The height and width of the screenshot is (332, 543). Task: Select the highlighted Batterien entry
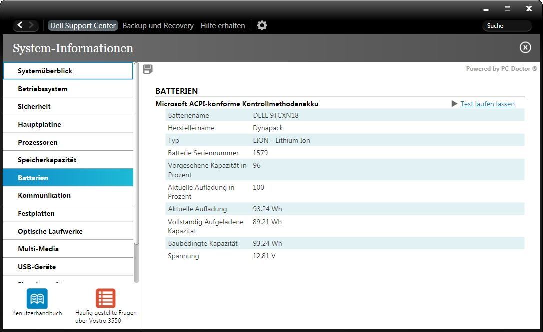68,177
